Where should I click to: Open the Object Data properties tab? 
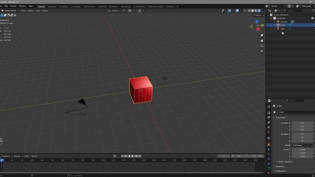(269, 168)
